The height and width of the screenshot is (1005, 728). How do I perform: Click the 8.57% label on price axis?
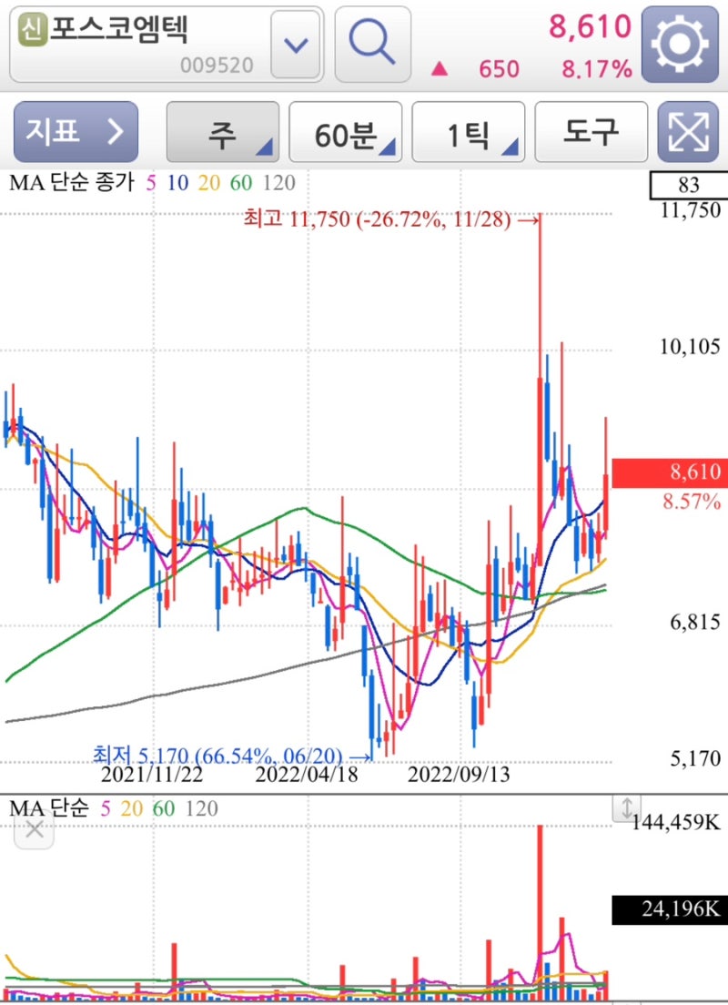pos(692,502)
